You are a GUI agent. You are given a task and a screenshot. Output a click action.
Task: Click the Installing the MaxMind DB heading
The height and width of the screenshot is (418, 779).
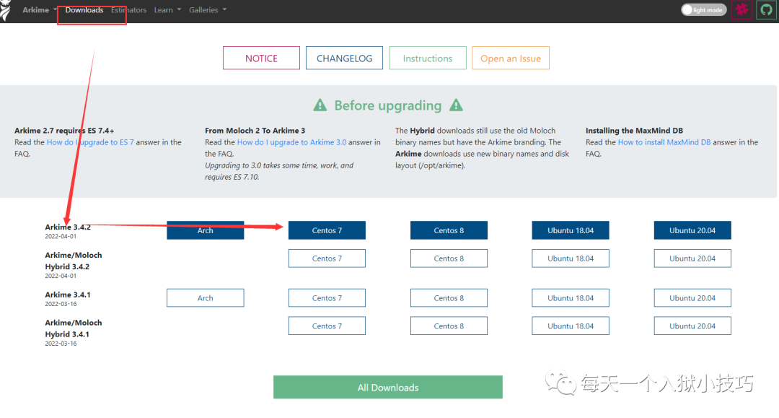click(635, 131)
